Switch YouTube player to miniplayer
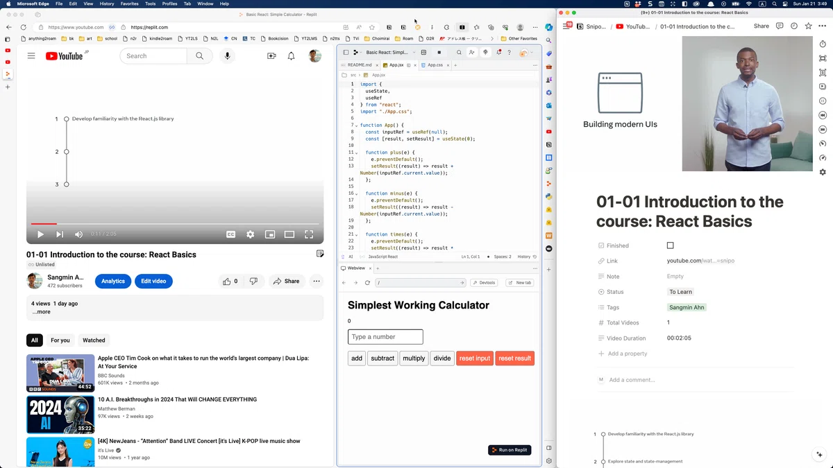Screen dimensions: 833x468 click(270, 234)
